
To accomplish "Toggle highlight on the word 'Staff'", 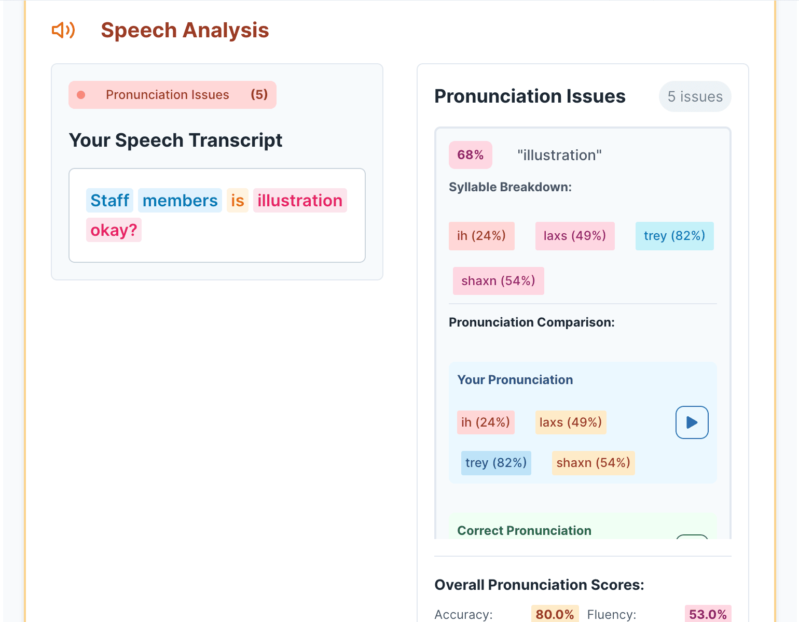I will click(109, 201).
